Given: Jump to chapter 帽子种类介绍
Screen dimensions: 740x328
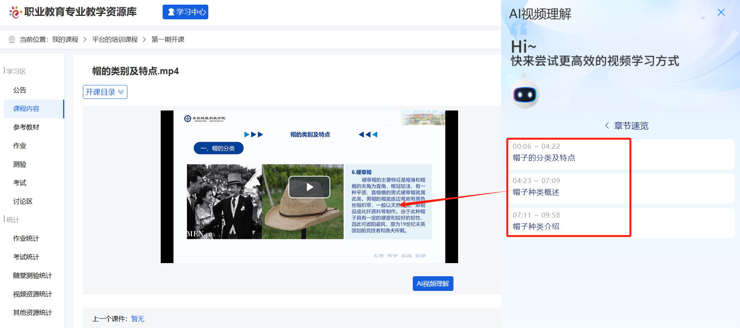Looking at the screenshot, I should pyautogui.click(x=621, y=223).
